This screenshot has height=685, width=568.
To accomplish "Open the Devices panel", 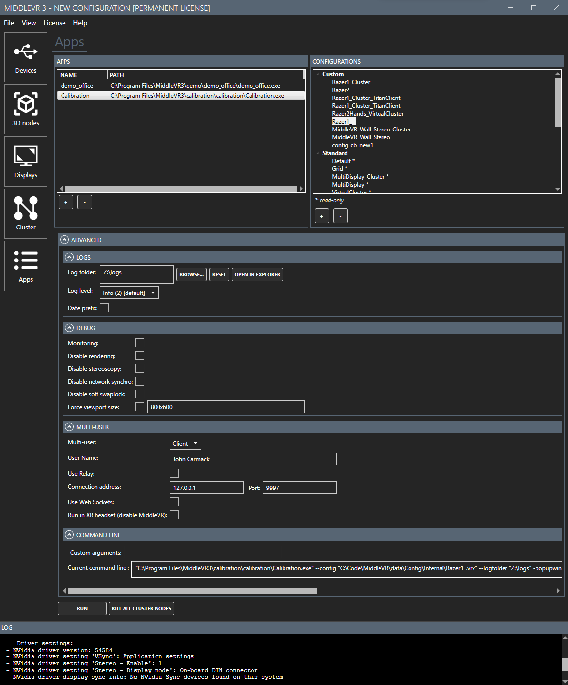I will tap(26, 57).
